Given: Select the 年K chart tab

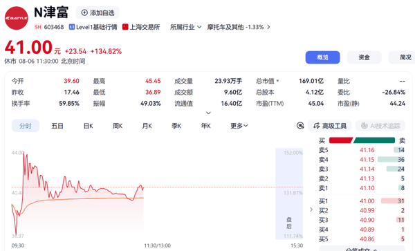Looking at the screenshot, I should tap(205, 126).
